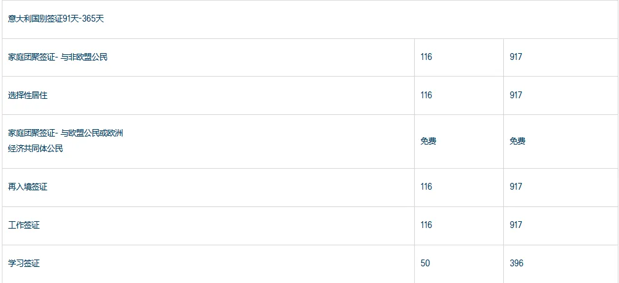Click first 免费 cell in EU family row
Viewport: 619px width, 283px height.
coord(428,141)
